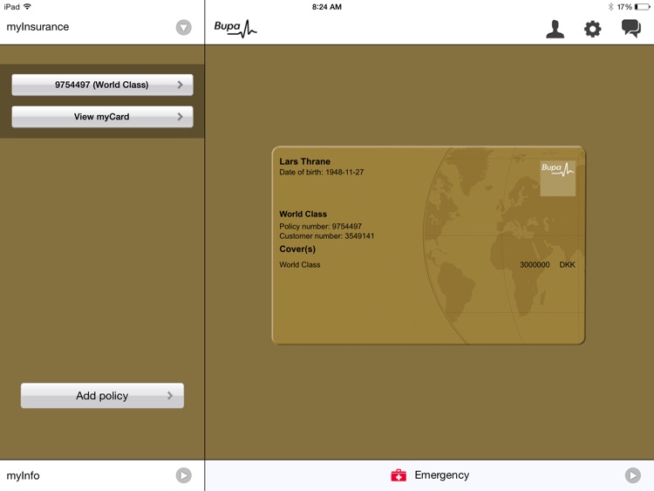Image resolution: width=654 pixels, height=491 pixels.
Task: Tap the Cover(s) heading on card
Action: 297,249
